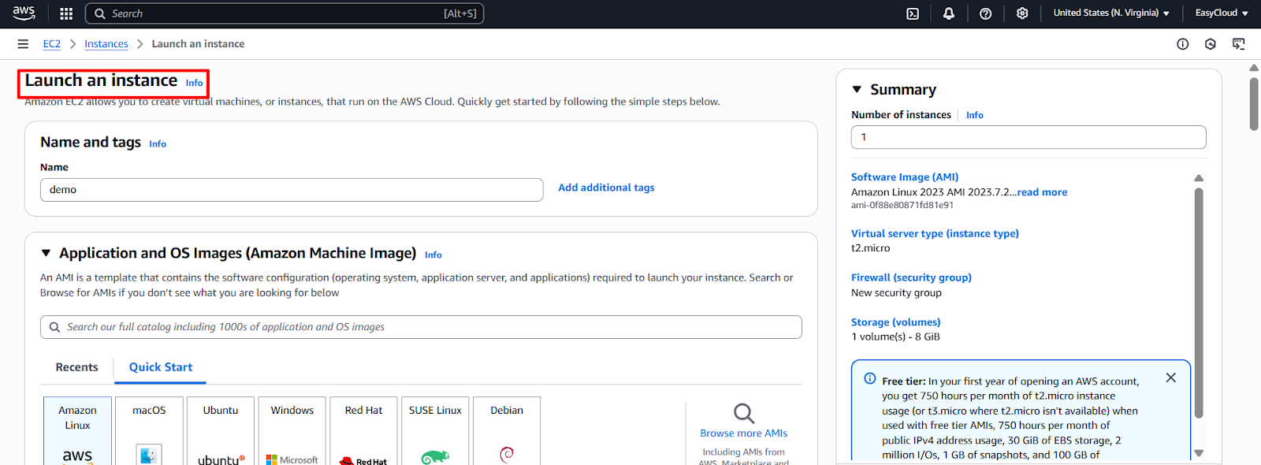This screenshot has height=465, width=1261.
Task: Click the AMI catalog search field
Action: (421, 327)
